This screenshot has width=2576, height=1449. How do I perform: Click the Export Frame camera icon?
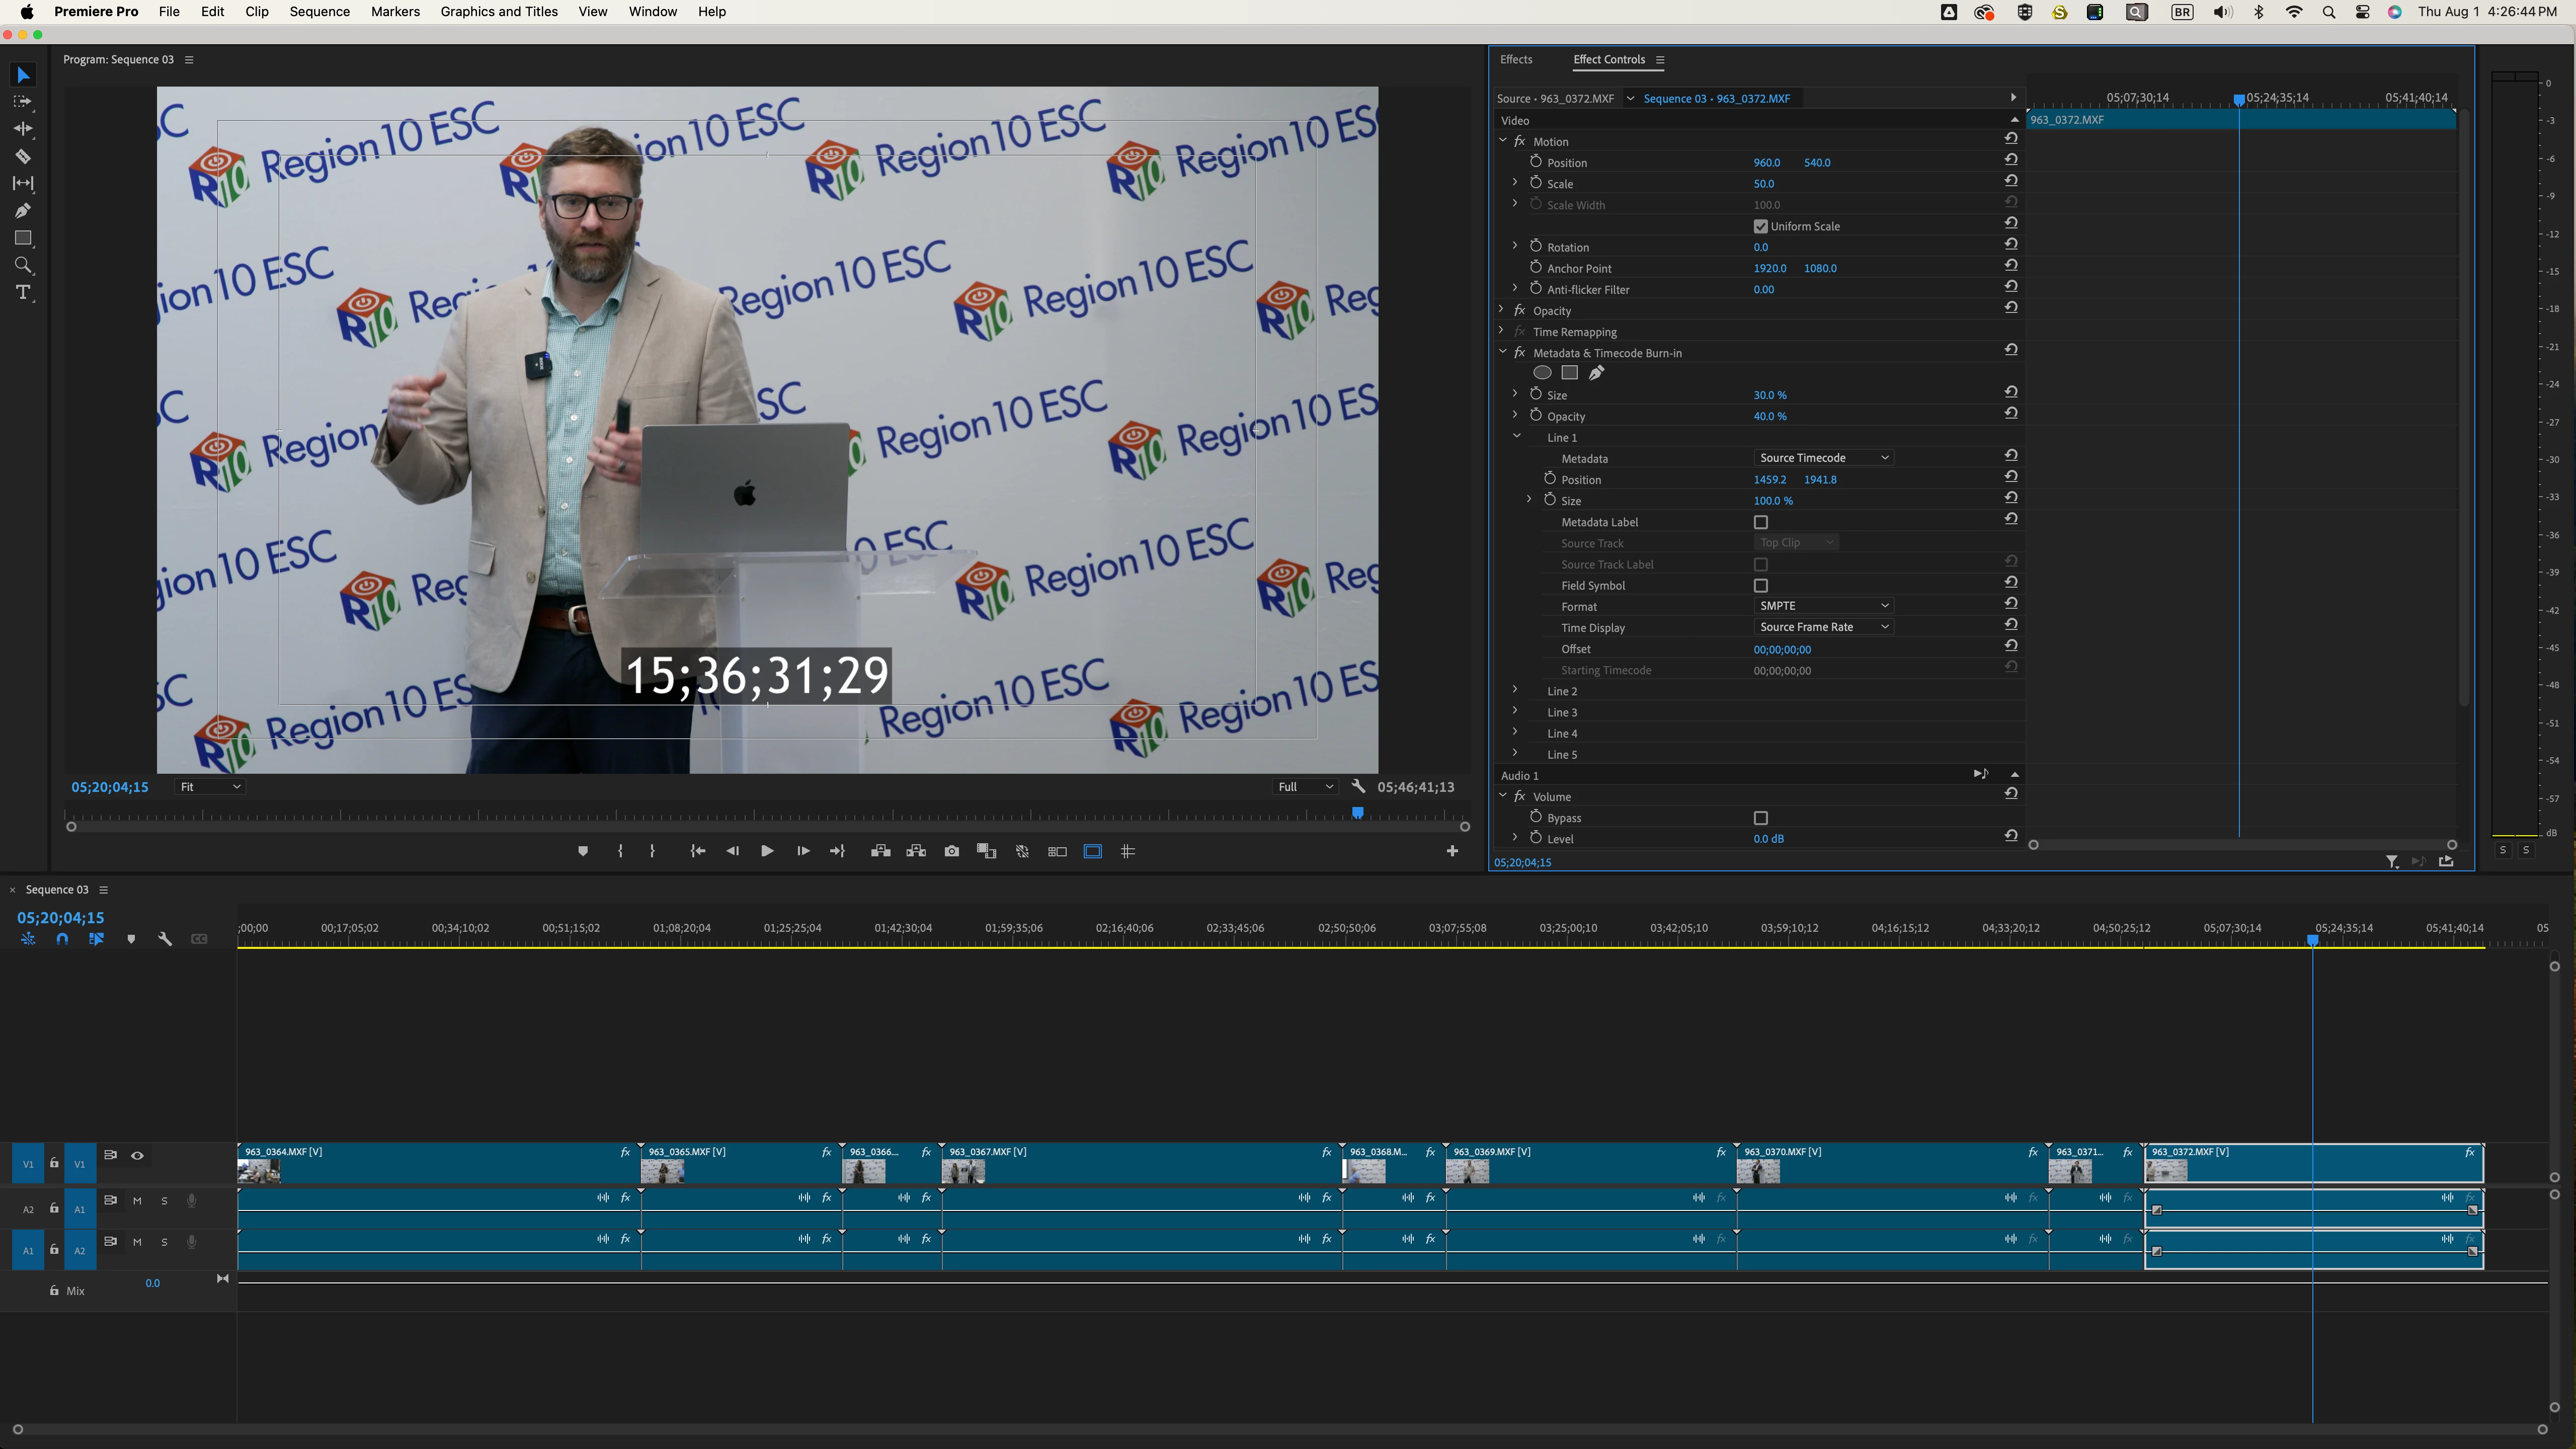pyautogui.click(x=951, y=852)
